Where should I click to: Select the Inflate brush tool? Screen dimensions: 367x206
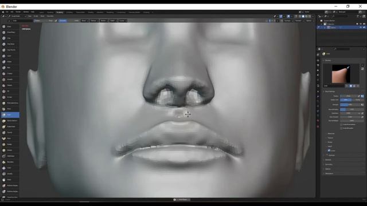pyautogui.click(x=10, y=62)
